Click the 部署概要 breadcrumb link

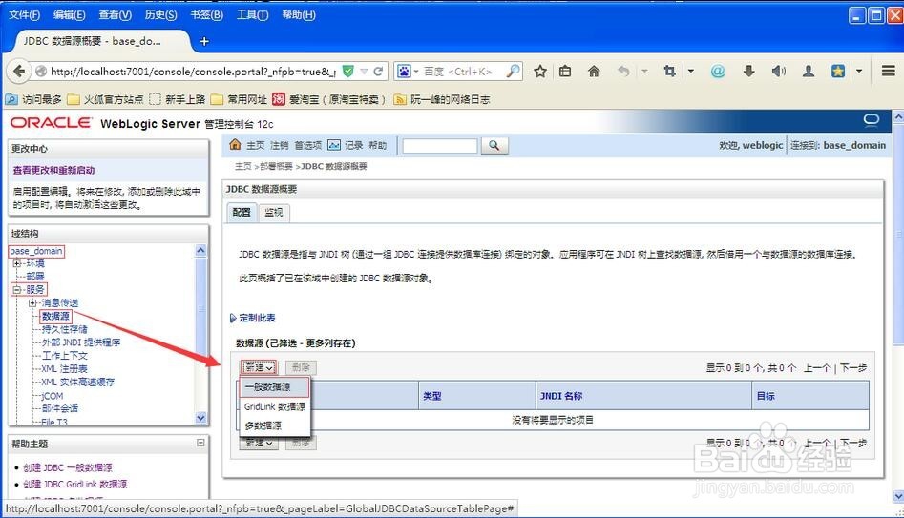tap(276, 166)
